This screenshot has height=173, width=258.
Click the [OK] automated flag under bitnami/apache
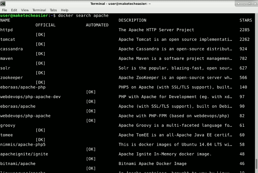coord(91,168)
